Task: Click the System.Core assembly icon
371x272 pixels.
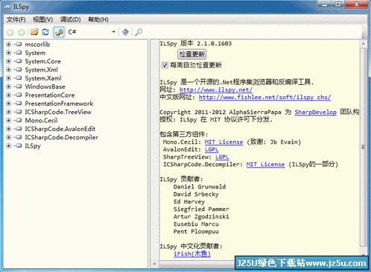Action: (19, 61)
